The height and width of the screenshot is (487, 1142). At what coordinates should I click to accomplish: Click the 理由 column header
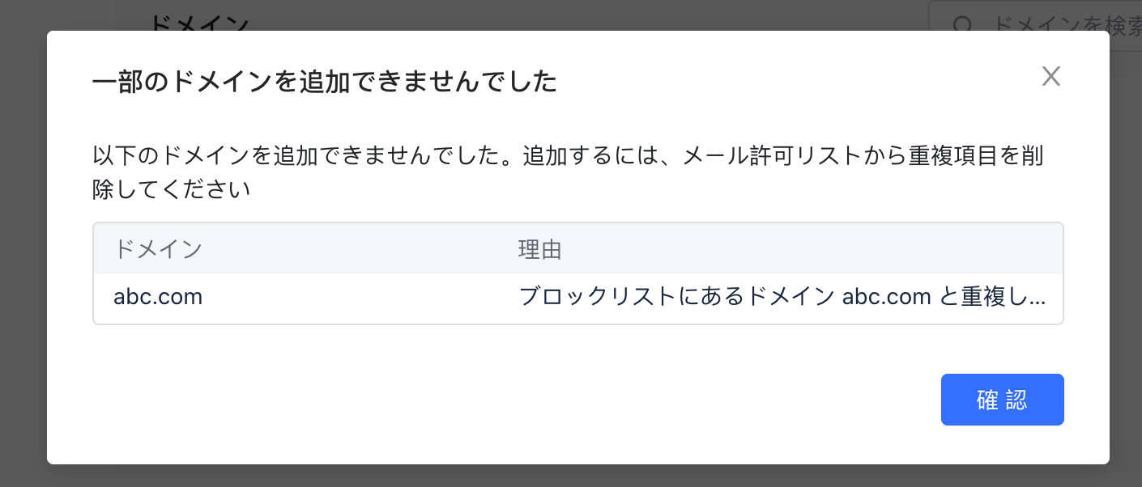[x=540, y=249]
